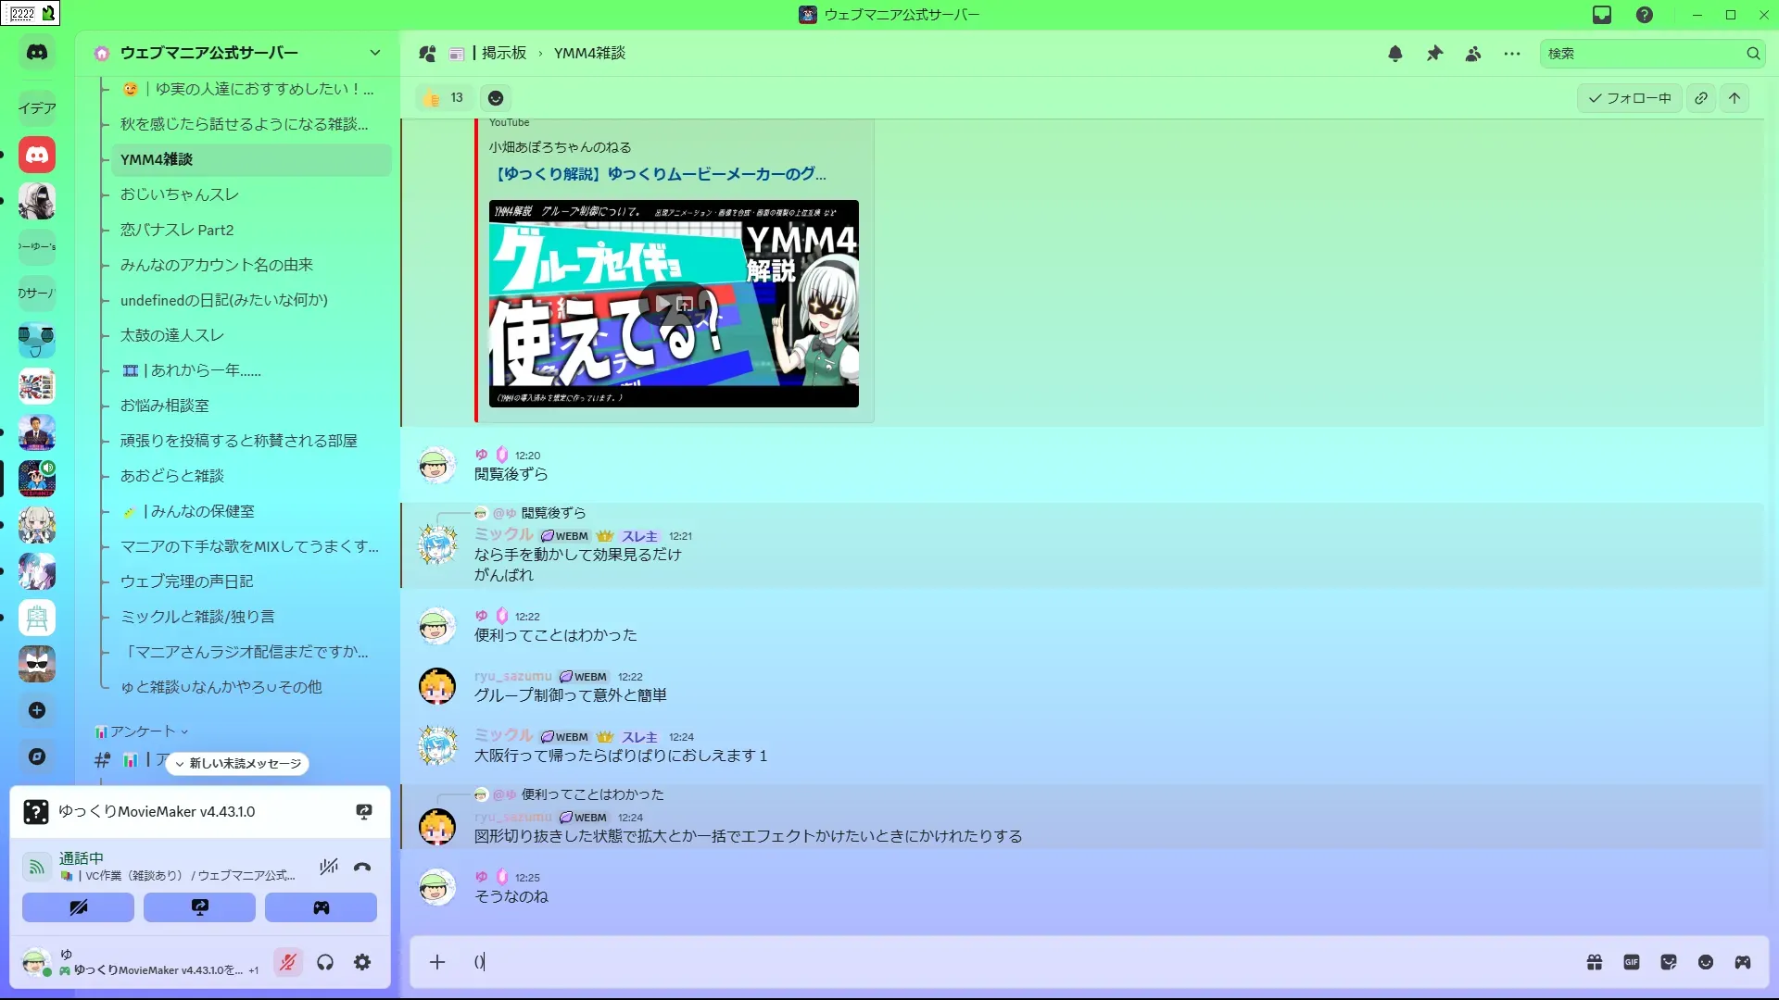Show the member list
1779x1000 pixels.
coord(1473,54)
